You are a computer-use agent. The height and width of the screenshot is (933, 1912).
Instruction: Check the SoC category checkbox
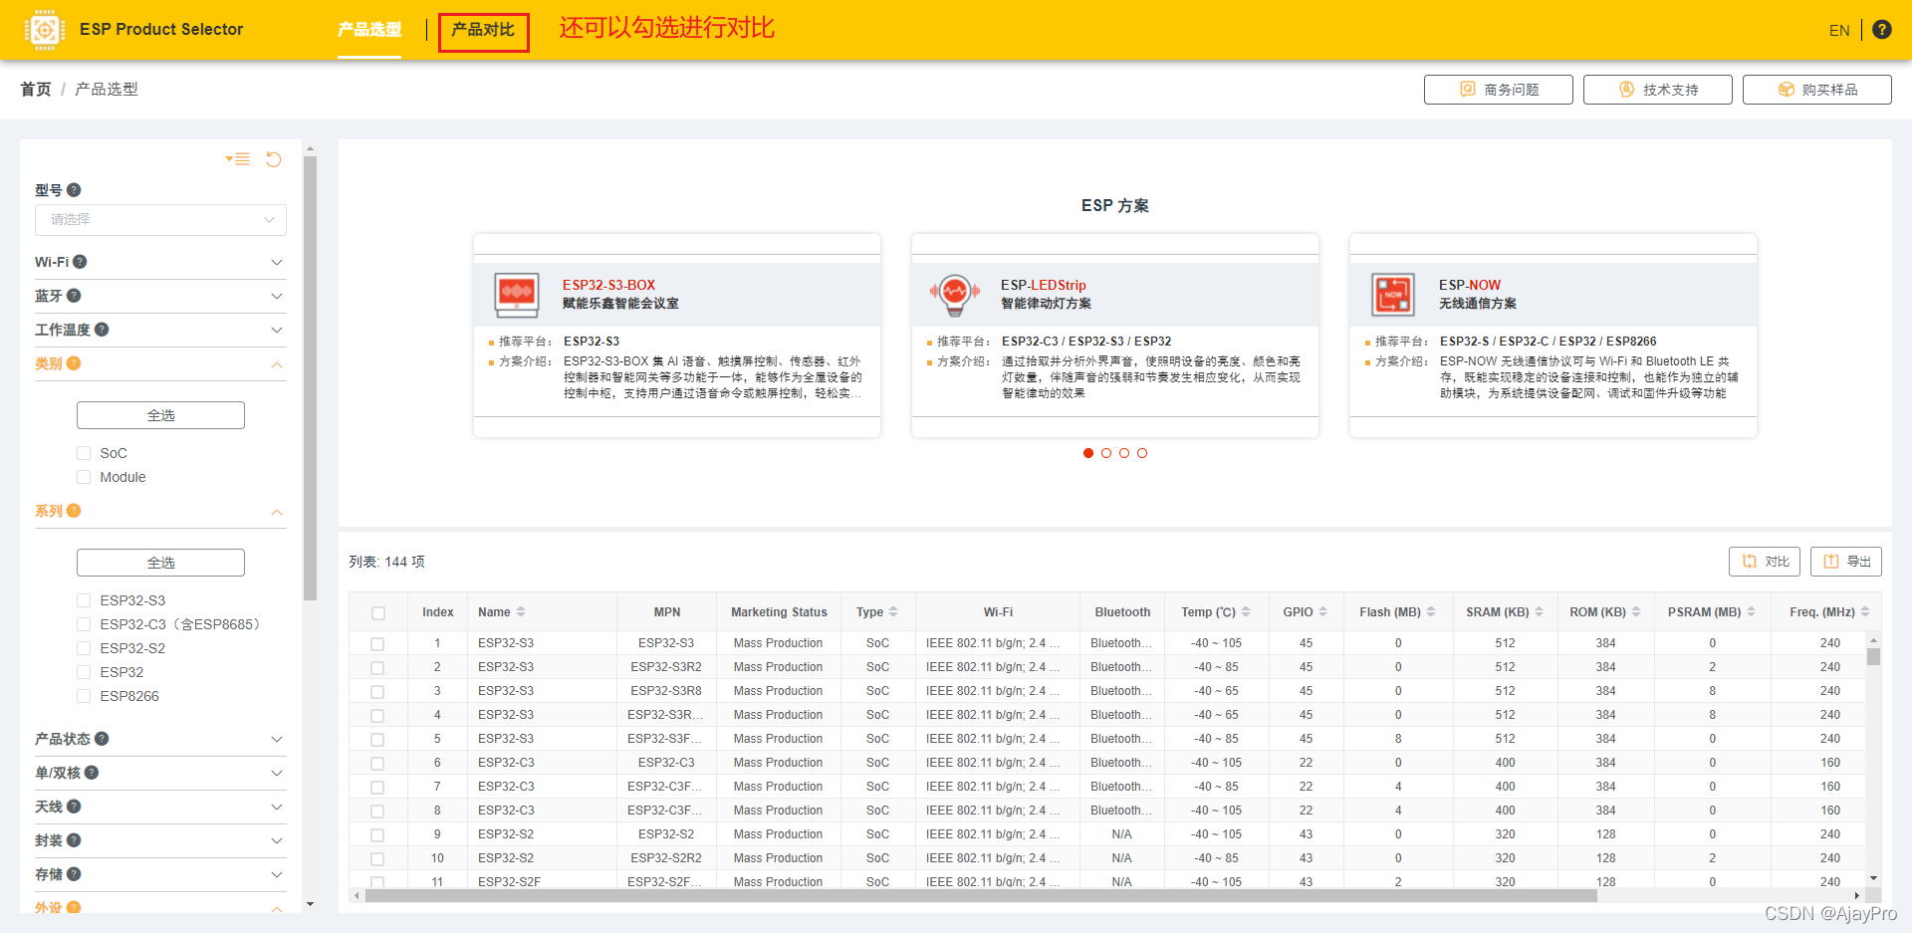coord(84,453)
